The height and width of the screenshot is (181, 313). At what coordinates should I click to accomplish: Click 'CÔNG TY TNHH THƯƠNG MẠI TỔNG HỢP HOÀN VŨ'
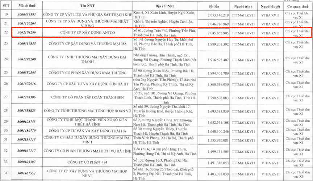[87, 111]
